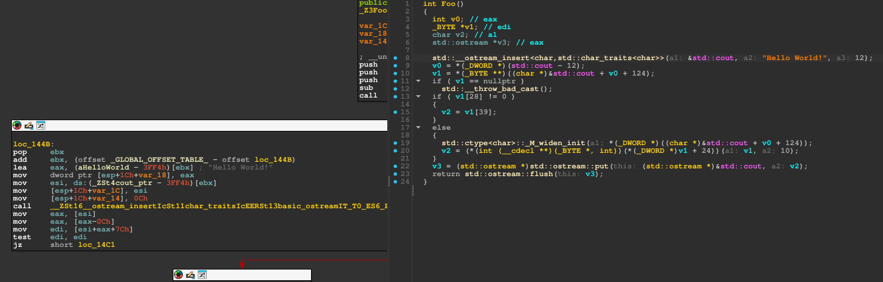Click '__ZSt16__ostream_insert' call target in disassembly
This screenshot has height=282, width=883.
[219, 206]
